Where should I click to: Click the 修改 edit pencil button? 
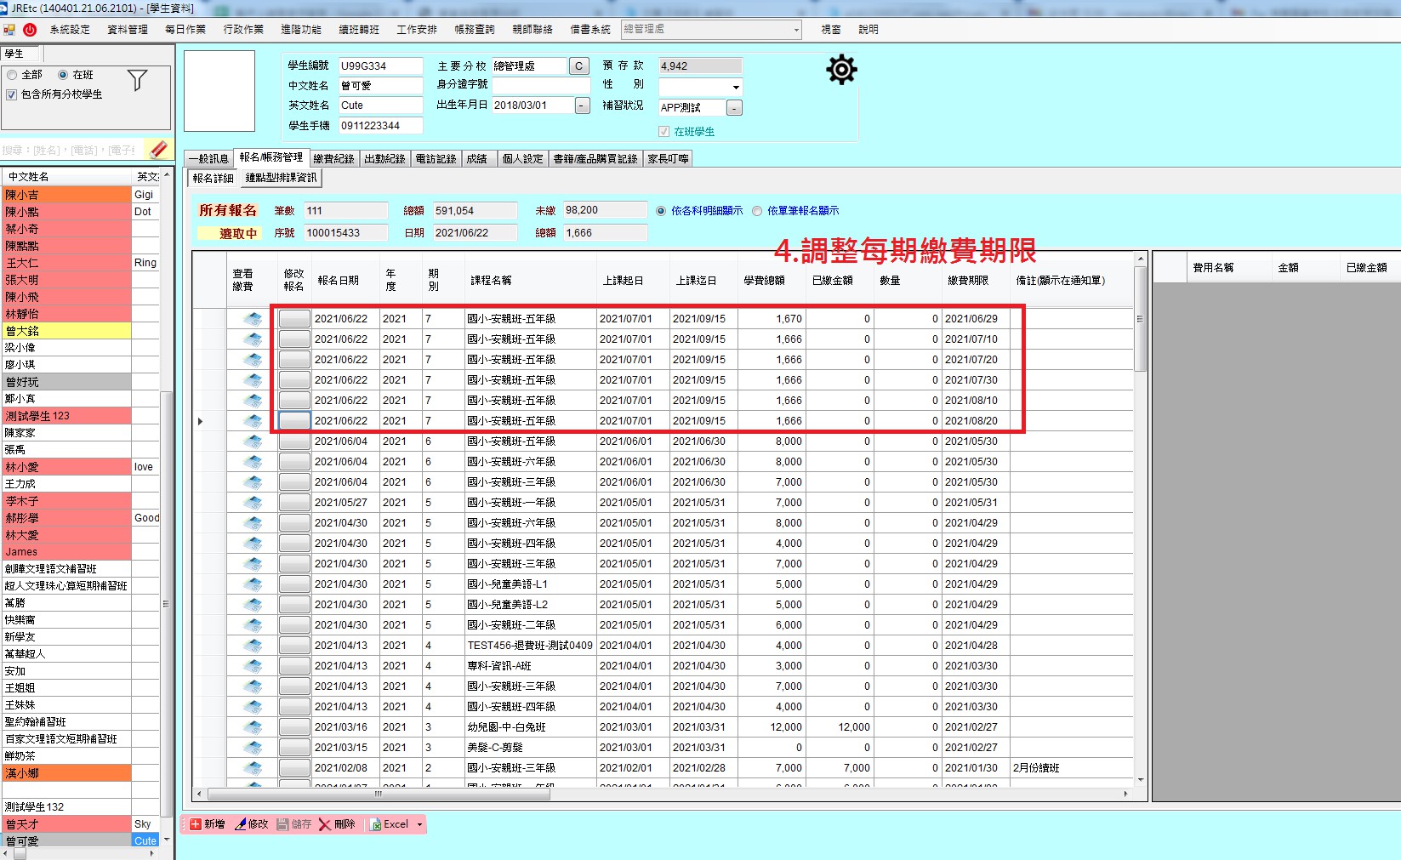pyautogui.click(x=251, y=824)
